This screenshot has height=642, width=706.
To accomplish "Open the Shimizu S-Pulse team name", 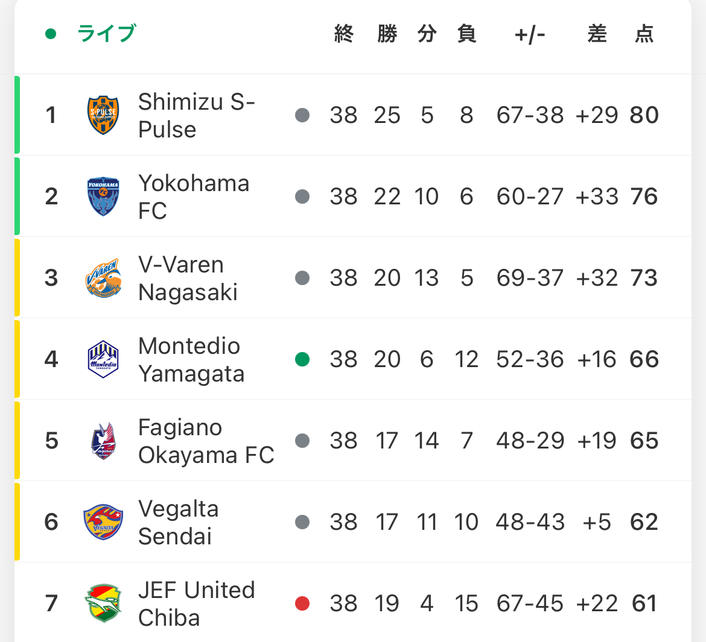I will coord(197,115).
